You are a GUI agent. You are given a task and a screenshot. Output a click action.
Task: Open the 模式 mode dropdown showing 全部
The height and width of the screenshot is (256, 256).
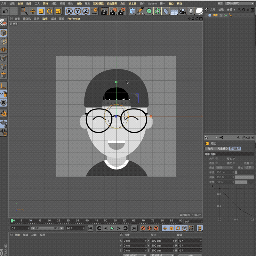pyautogui.click(x=249, y=167)
